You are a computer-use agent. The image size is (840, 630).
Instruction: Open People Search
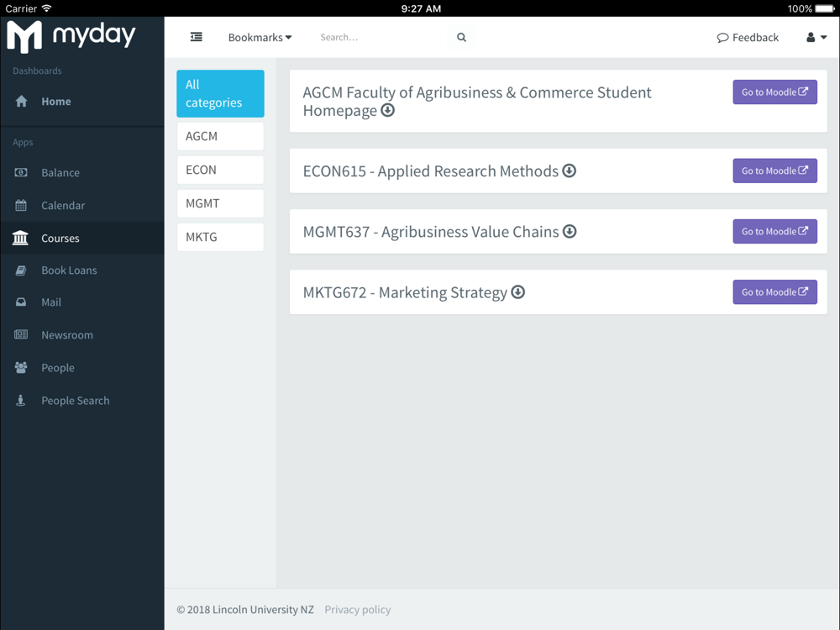pyautogui.click(x=82, y=400)
